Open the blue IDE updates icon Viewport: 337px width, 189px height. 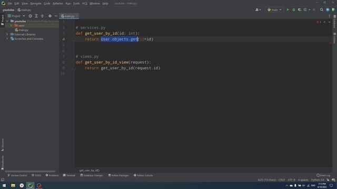pyautogui.click(x=328, y=10)
